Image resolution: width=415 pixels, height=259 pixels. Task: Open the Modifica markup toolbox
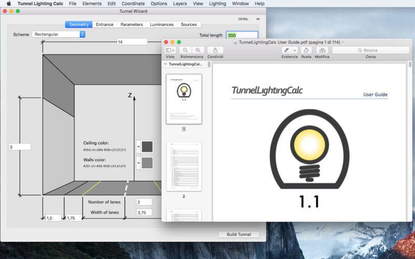[322, 50]
